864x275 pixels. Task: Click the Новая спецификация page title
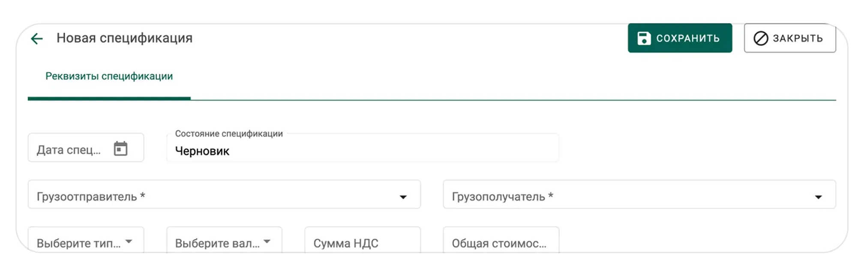click(124, 38)
